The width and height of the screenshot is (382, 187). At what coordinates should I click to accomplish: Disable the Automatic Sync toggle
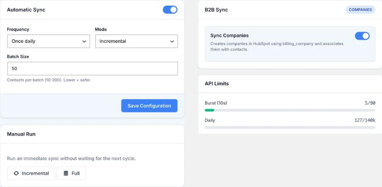point(170,10)
